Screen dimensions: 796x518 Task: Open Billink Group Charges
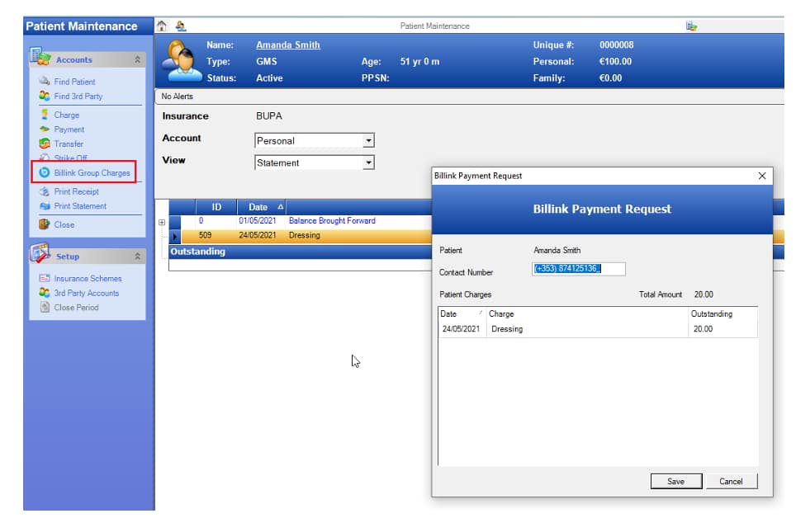(x=92, y=173)
